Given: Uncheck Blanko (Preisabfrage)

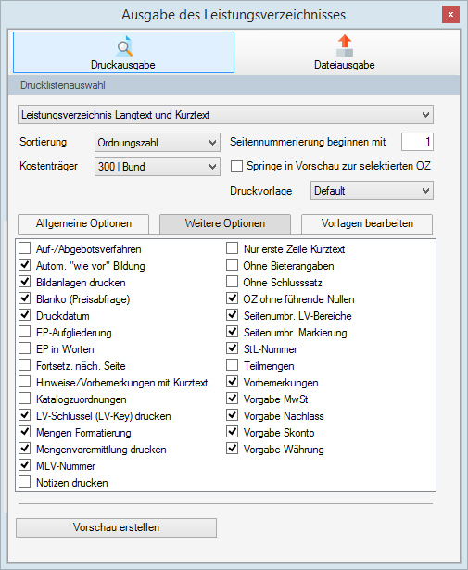Looking at the screenshot, I should (25, 298).
